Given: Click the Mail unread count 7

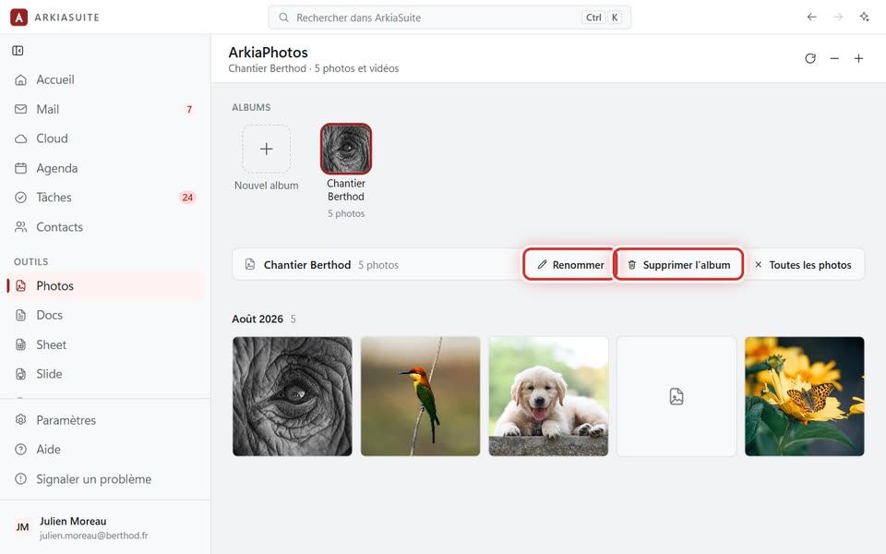Looking at the screenshot, I should tap(189, 110).
